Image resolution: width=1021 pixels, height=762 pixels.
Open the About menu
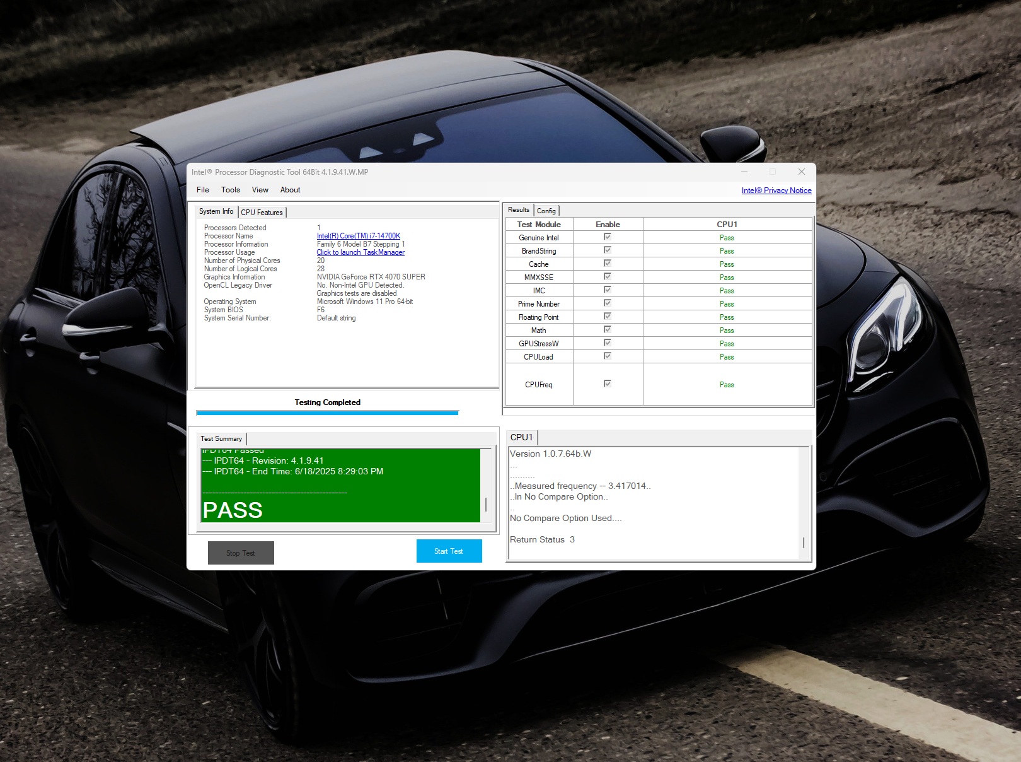(290, 190)
